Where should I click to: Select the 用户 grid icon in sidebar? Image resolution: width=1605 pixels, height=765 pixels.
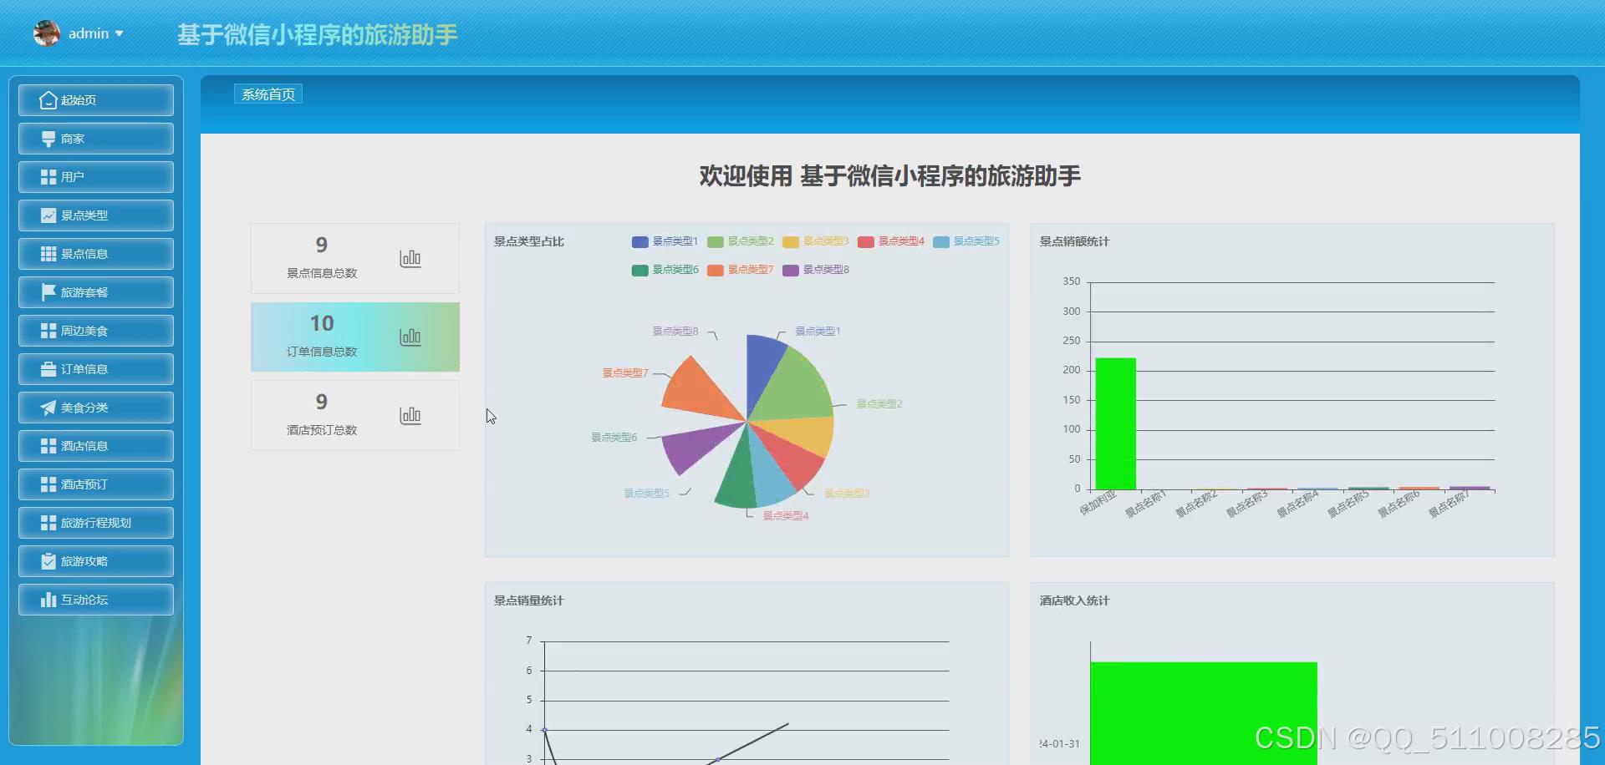pos(48,177)
